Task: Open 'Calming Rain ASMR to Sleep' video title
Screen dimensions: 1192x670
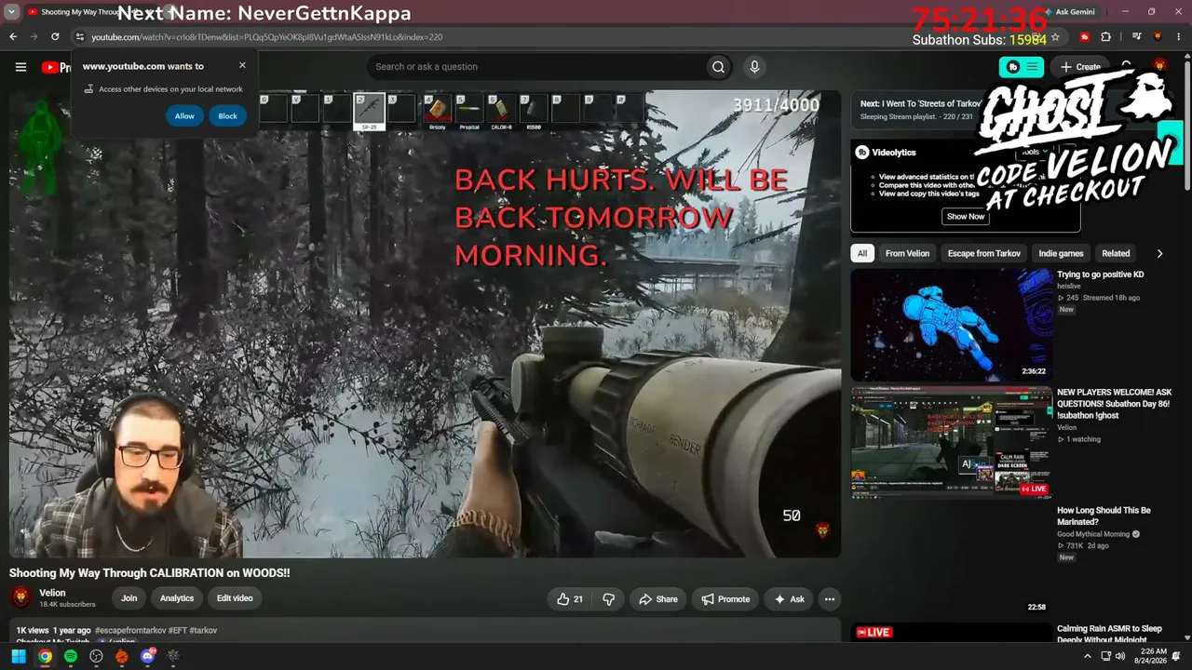Action: click(1109, 635)
